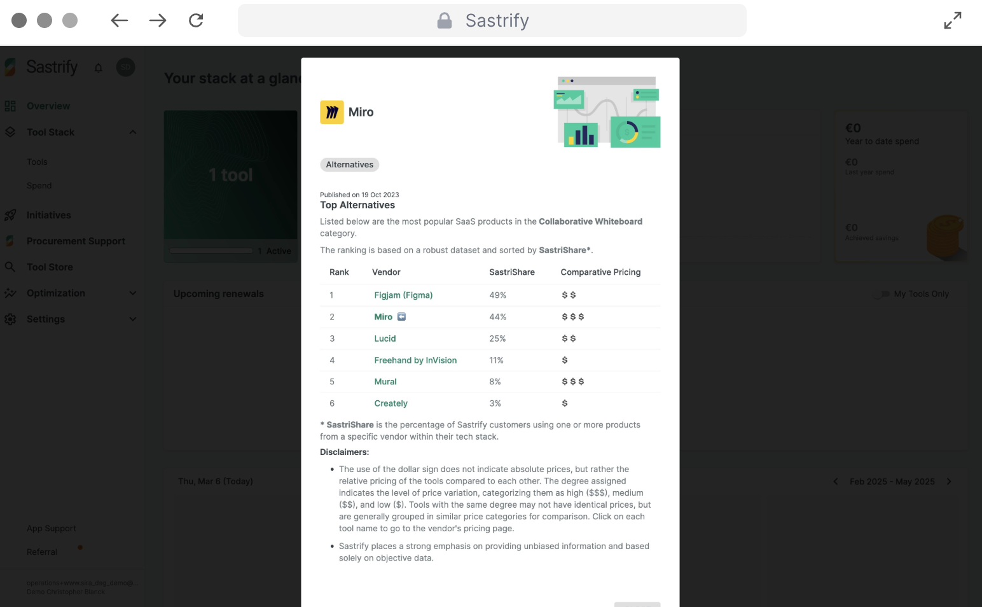Expand the Settings section chevron
This screenshot has width=982, height=607.
(x=133, y=319)
